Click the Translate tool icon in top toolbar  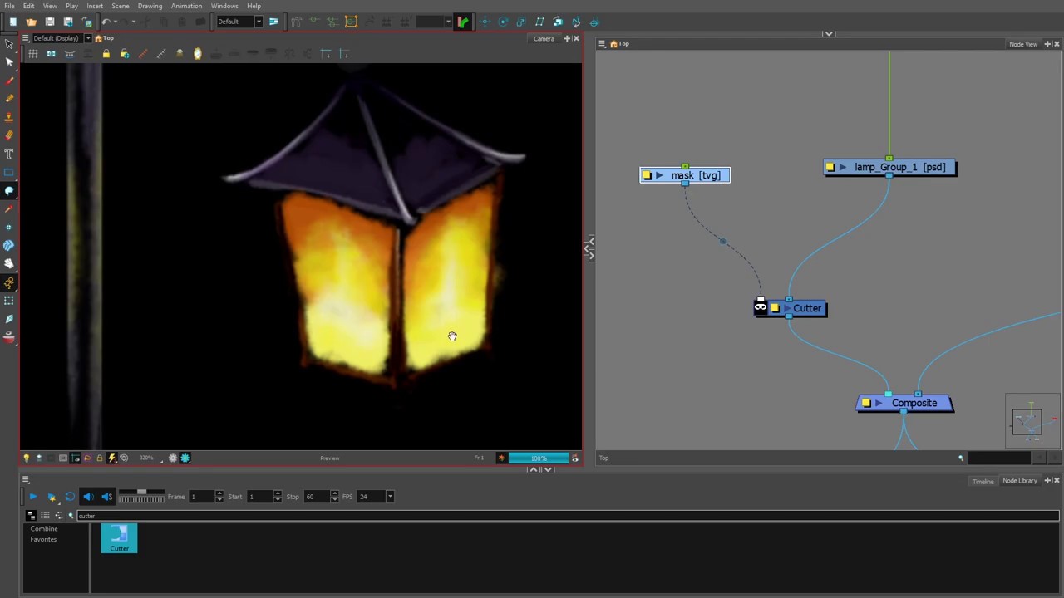[x=485, y=22]
